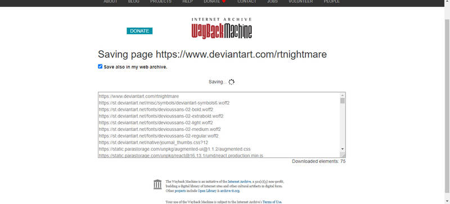450x204 pixels.
Task: Click the devioussans-02-extrabold.woff2 URL line
Action: tap(161, 116)
